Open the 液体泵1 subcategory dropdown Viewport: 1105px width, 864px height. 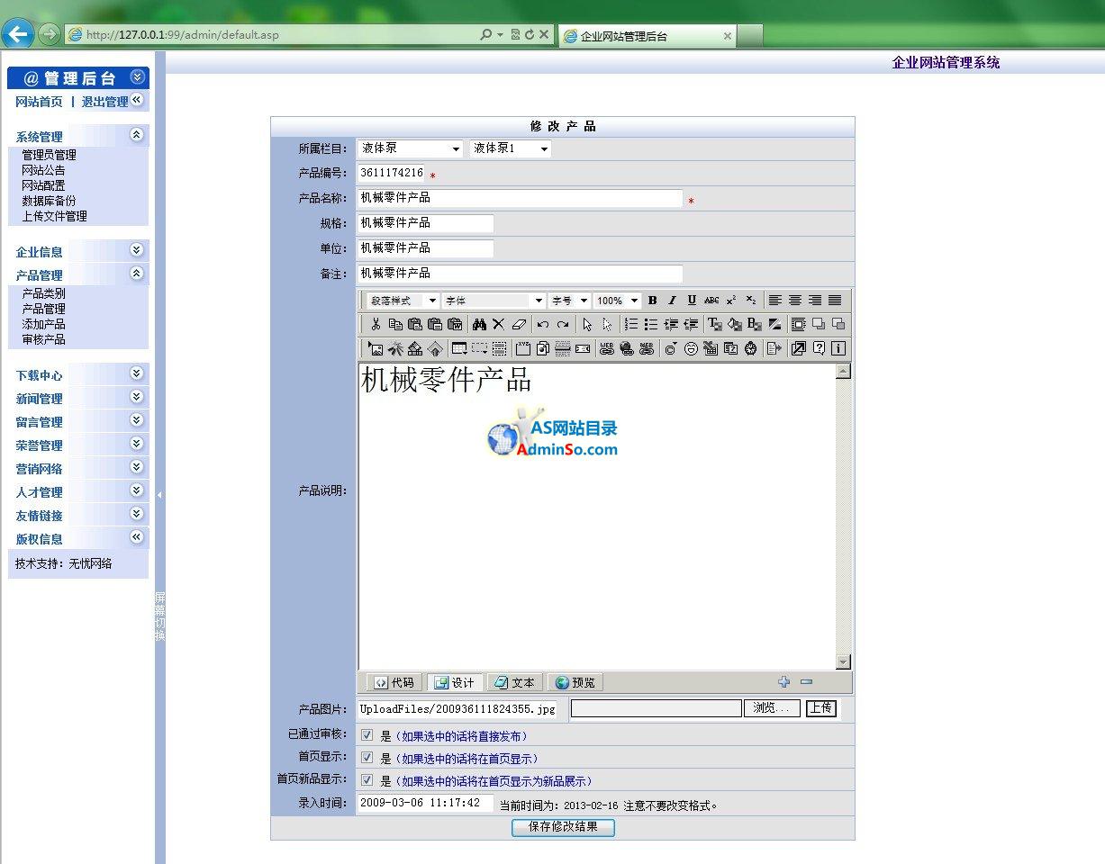(511, 148)
